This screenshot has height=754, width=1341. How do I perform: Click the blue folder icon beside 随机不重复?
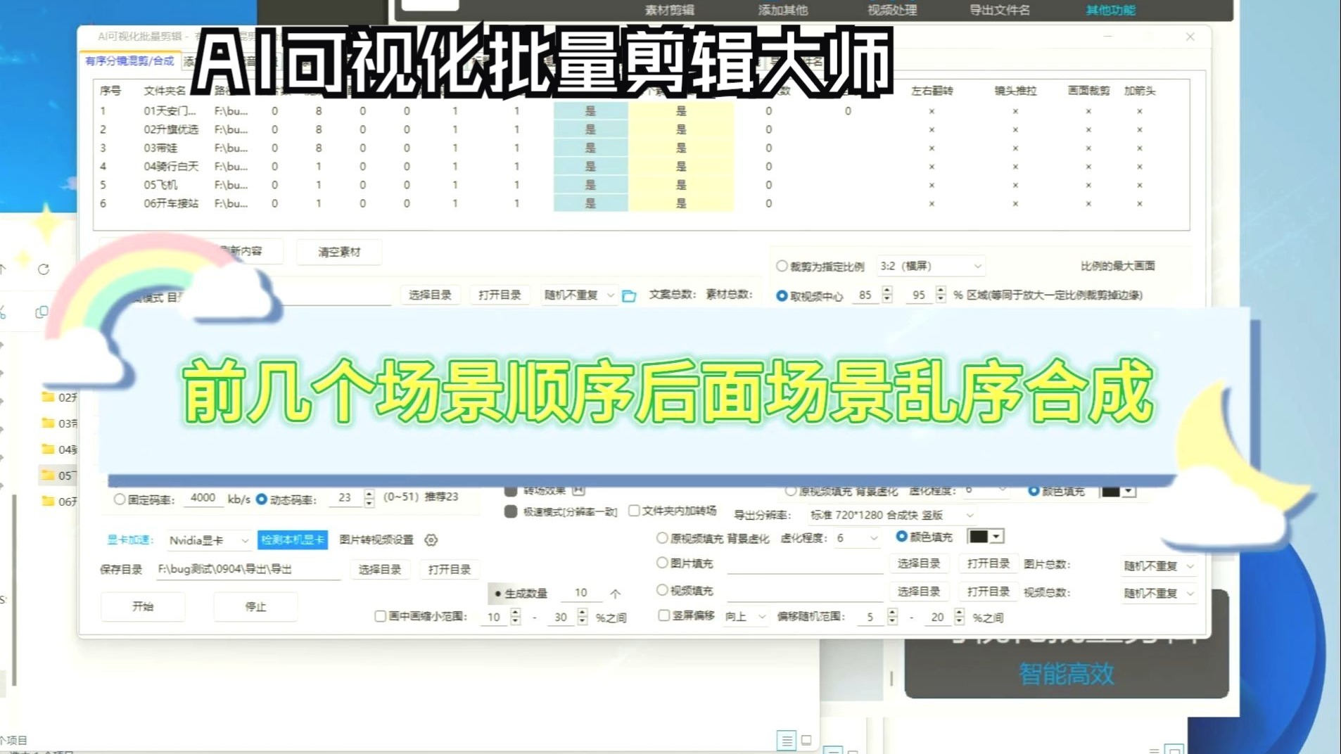[629, 296]
